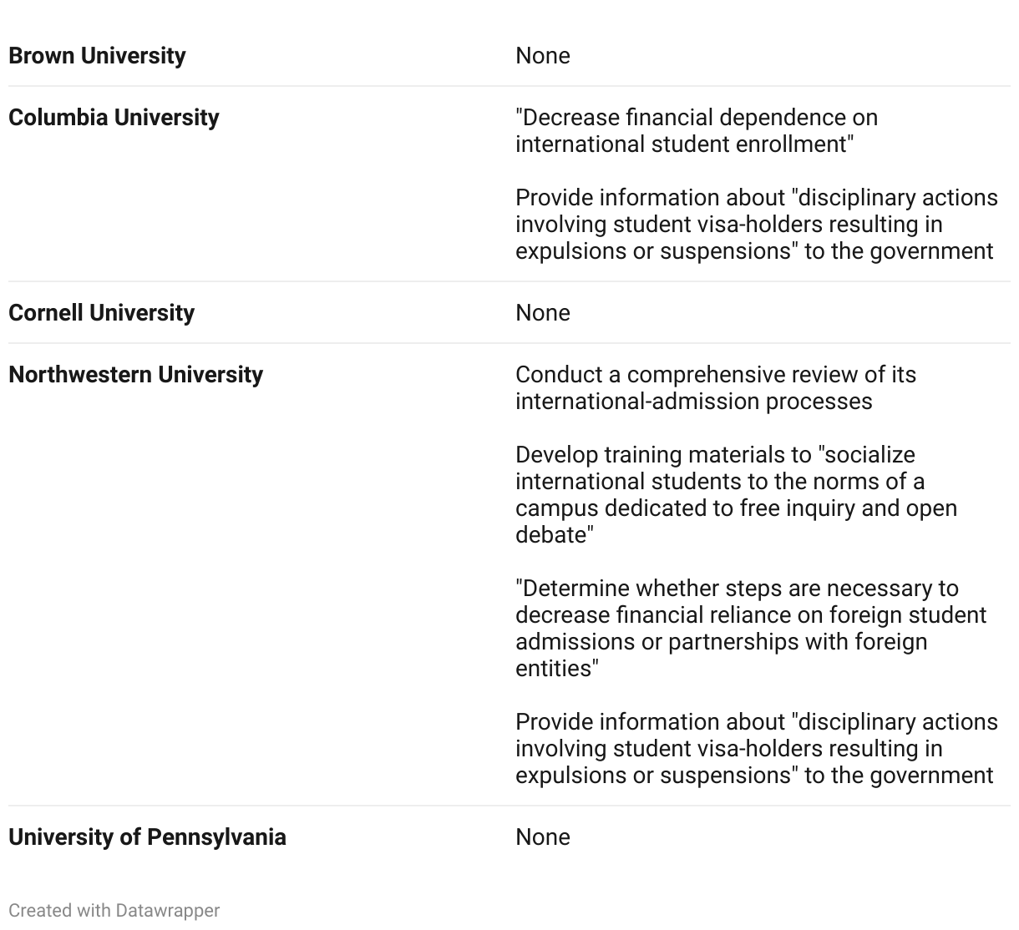Click the "decrease financial reliance on foreign student" line
The height and width of the screenshot is (930, 1019).
pos(750,615)
